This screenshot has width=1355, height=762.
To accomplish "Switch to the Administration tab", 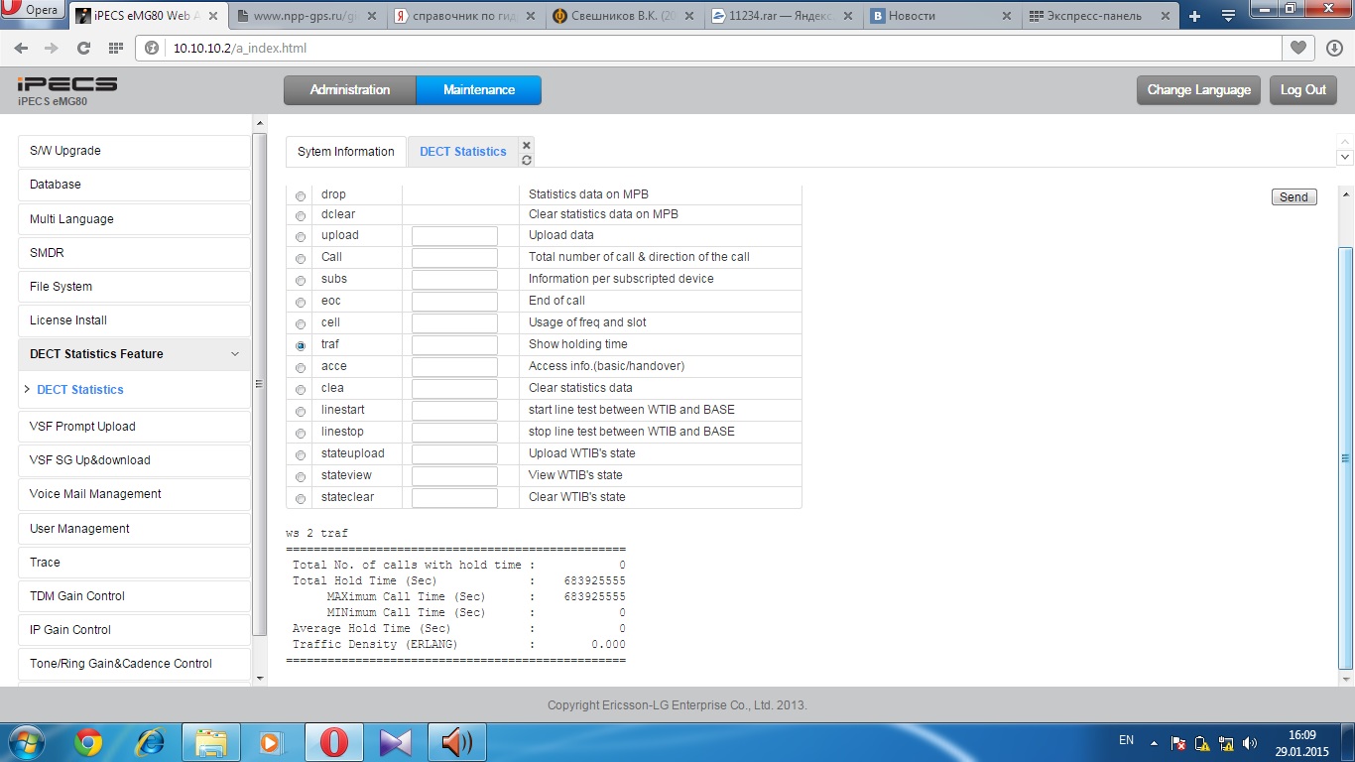I will [349, 89].
